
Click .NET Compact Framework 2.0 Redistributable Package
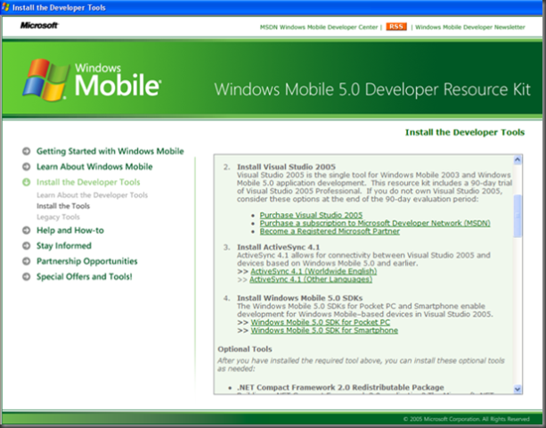point(340,387)
